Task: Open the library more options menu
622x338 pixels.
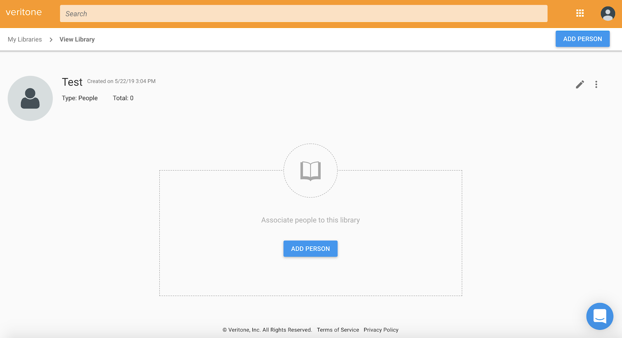Action: coord(596,84)
